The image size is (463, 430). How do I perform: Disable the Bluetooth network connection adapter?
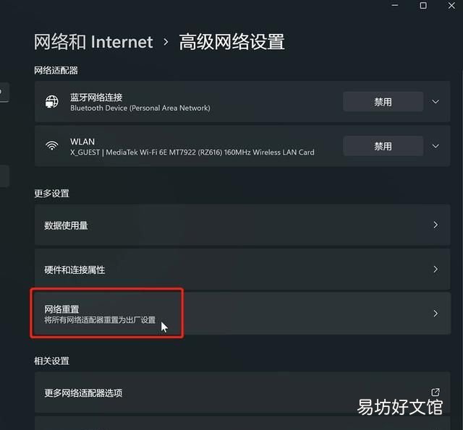[x=383, y=102]
